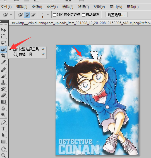Select the Clone Stamp tool
Screen dimensions: 151x158
3,82
